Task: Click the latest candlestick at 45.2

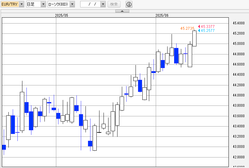Action: [x=194, y=38]
